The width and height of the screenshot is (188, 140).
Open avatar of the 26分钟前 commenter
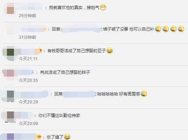[x=10, y=8]
